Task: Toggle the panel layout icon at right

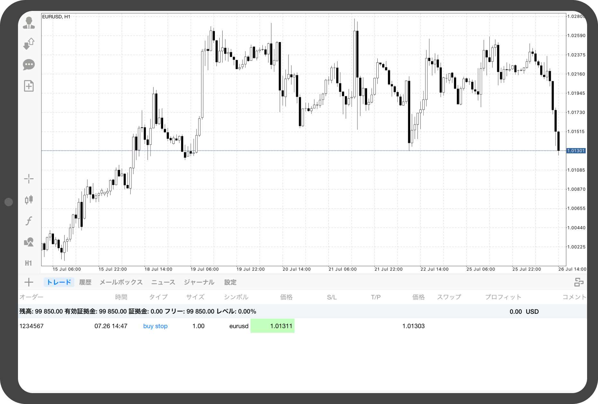Action: click(x=579, y=282)
